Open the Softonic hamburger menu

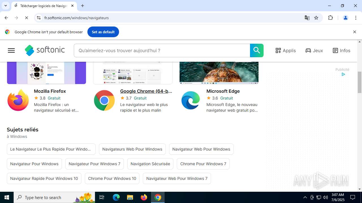pos(11,50)
